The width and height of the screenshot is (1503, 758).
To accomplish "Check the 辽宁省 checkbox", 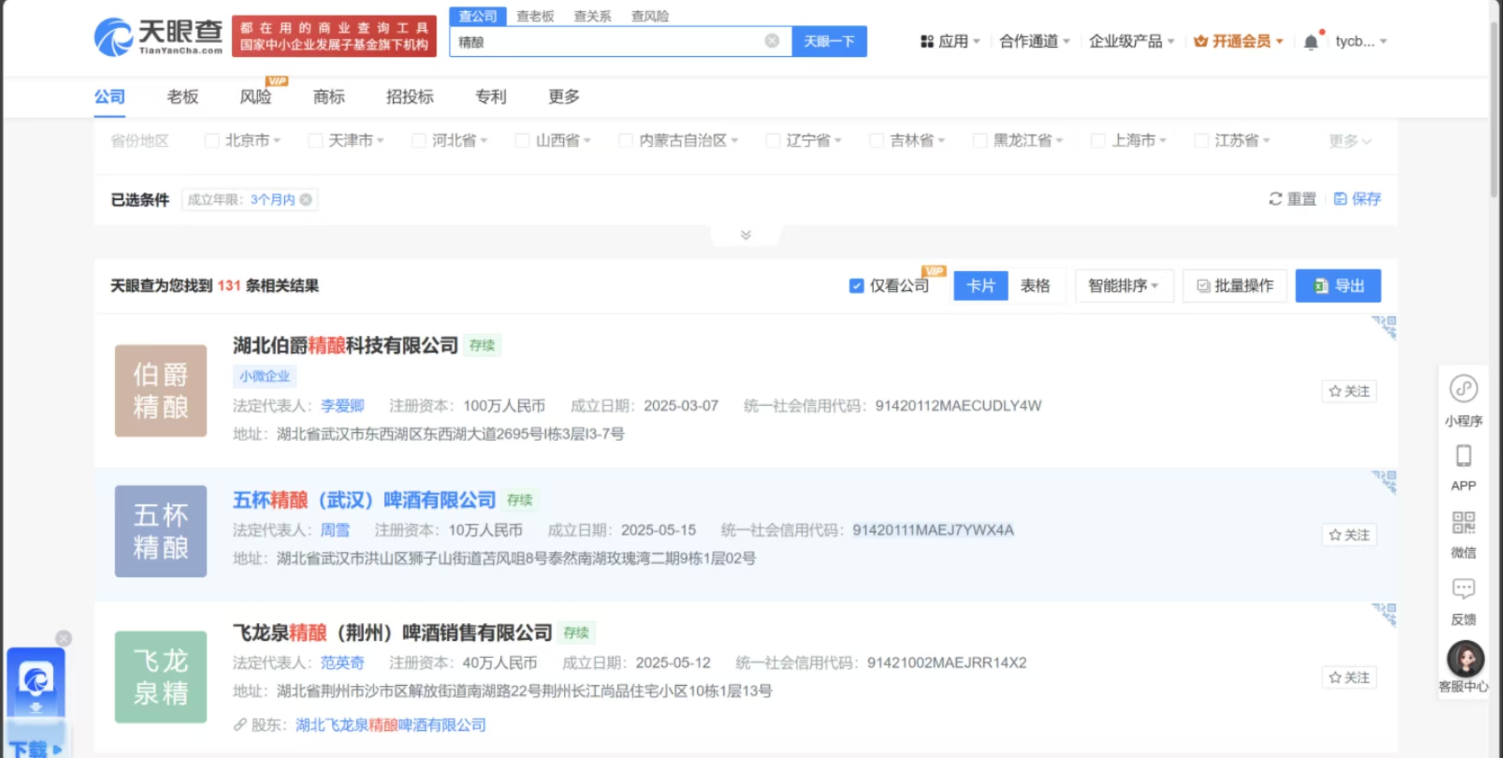I will click(x=773, y=140).
